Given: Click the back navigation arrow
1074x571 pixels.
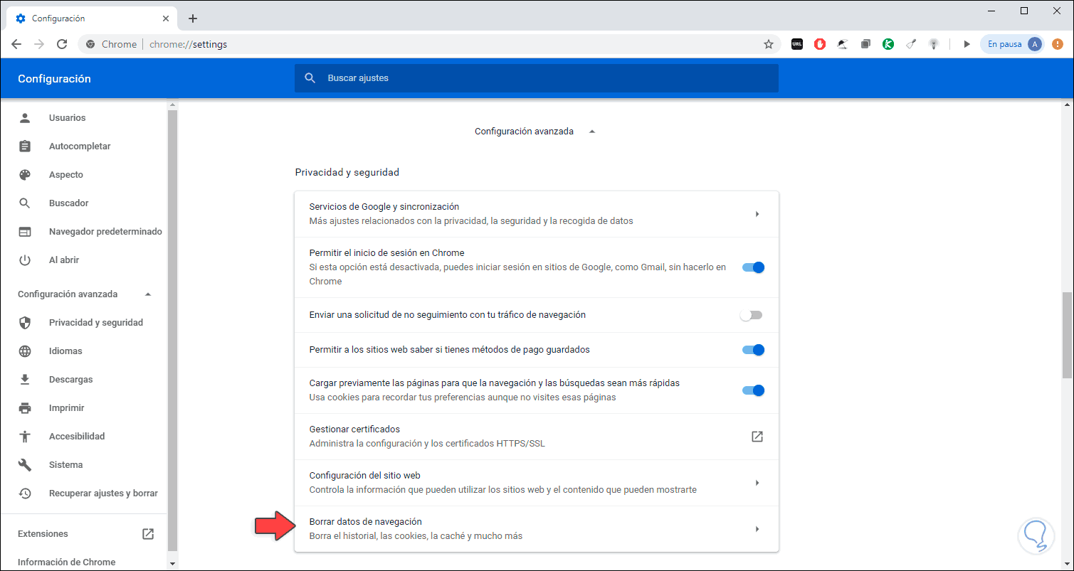Looking at the screenshot, I should 16,44.
